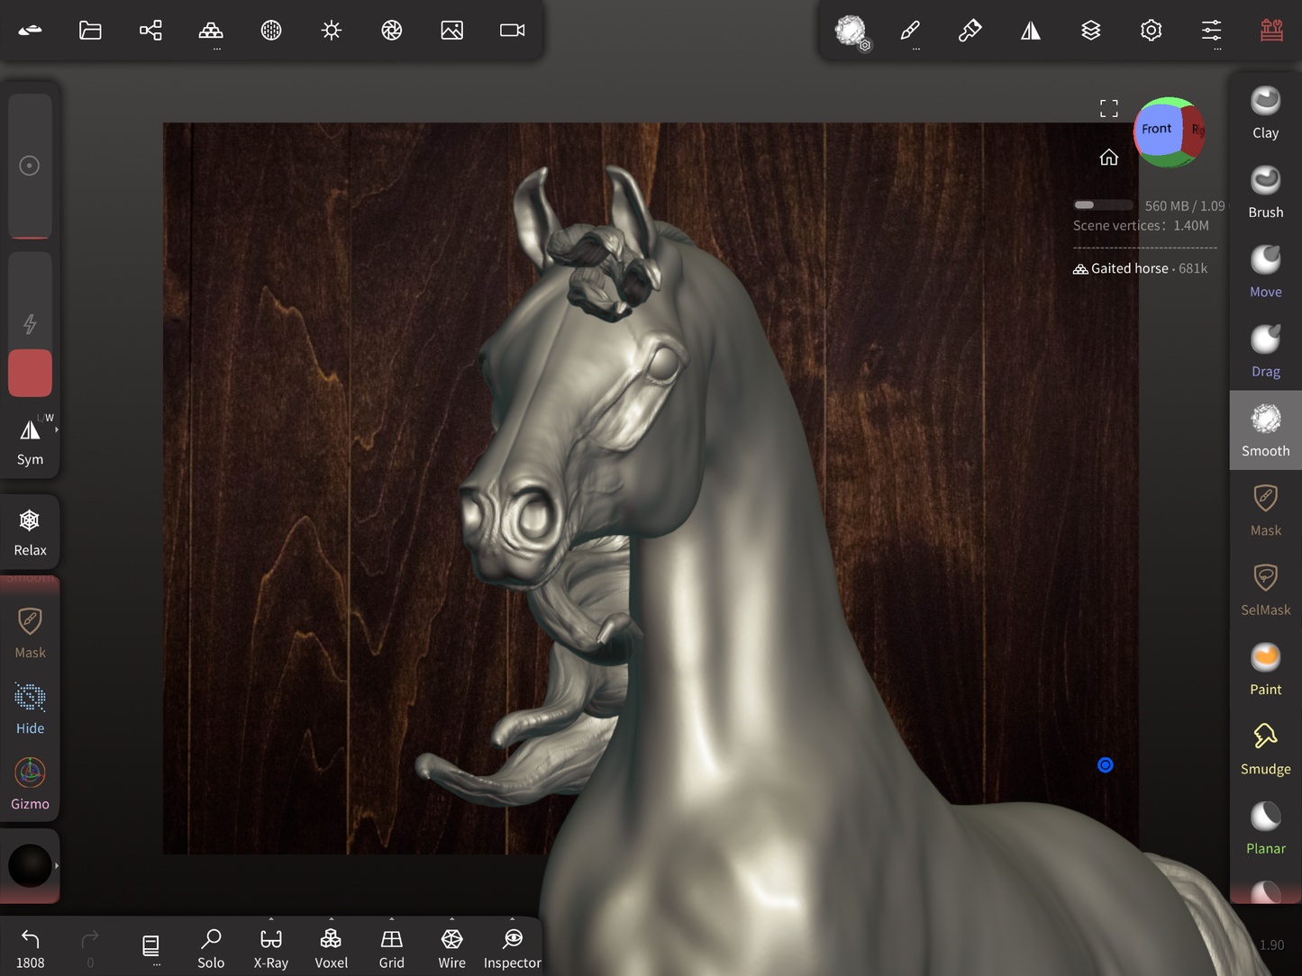Expand the Voxel remesh options
The height and width of the screenshot is (976, 1302).
point(331,920)
